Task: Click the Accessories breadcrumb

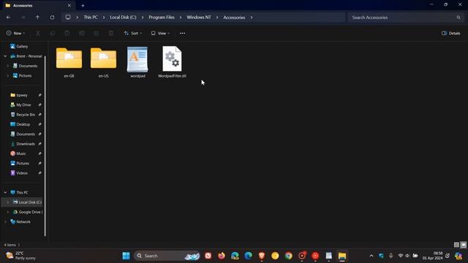Action: (x=234, y=18)
